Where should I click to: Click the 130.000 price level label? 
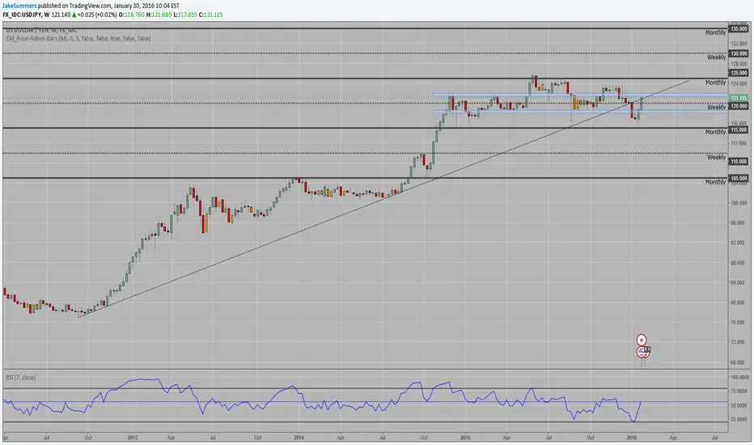[739, 53]
